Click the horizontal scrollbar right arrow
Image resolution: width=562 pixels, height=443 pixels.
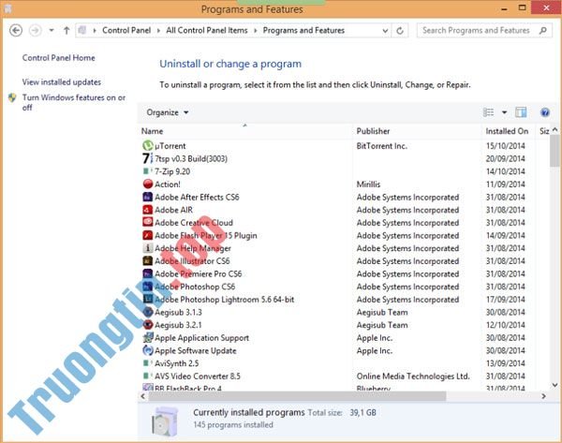(543, 396)
